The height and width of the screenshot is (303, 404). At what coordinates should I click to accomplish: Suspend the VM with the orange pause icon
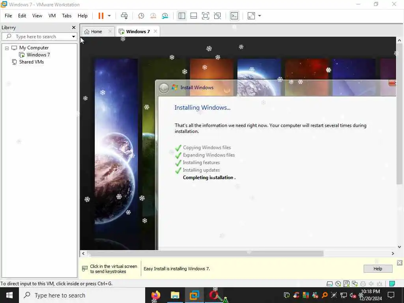click(101, 16)
